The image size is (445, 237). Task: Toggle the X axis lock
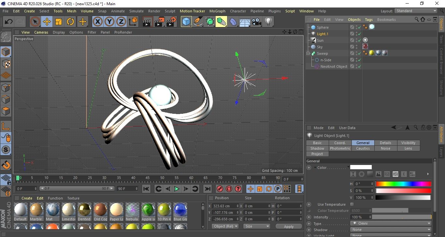(97, 22)
